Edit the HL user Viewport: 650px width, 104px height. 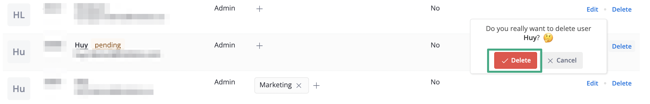(592, 9)
